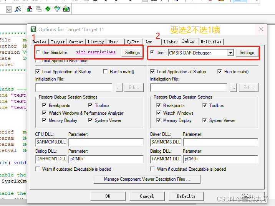Confirm dialog with OK button
This screenshot has height=206, width=275.
click(108, 196)
